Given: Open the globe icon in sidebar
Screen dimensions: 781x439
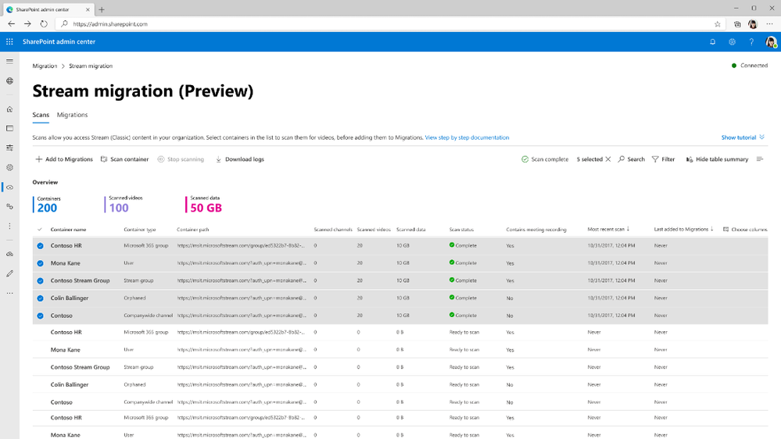Looking at the screenshot, I should tap(9, 80).
